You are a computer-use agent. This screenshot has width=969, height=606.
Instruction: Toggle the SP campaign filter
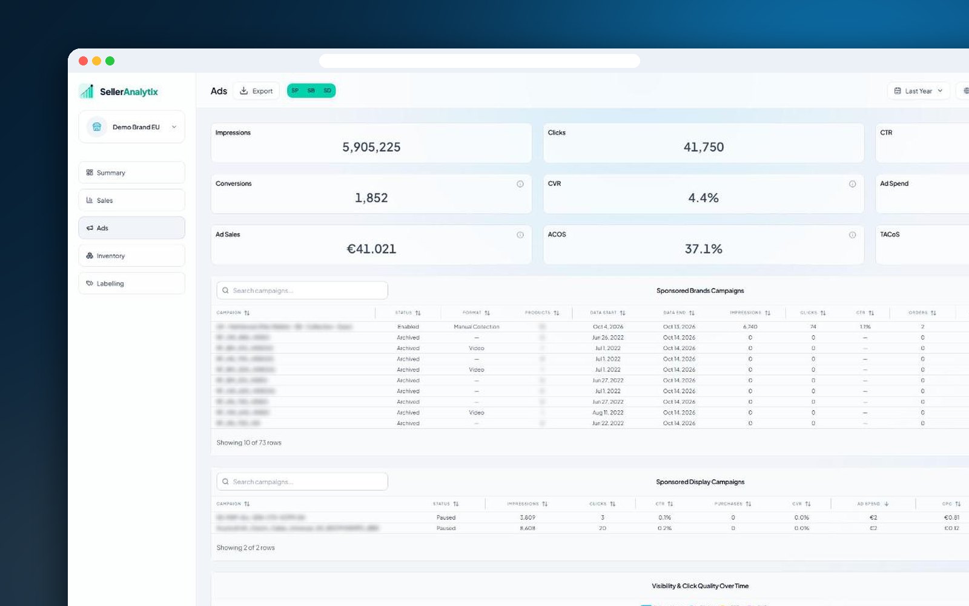click(295, 91)
